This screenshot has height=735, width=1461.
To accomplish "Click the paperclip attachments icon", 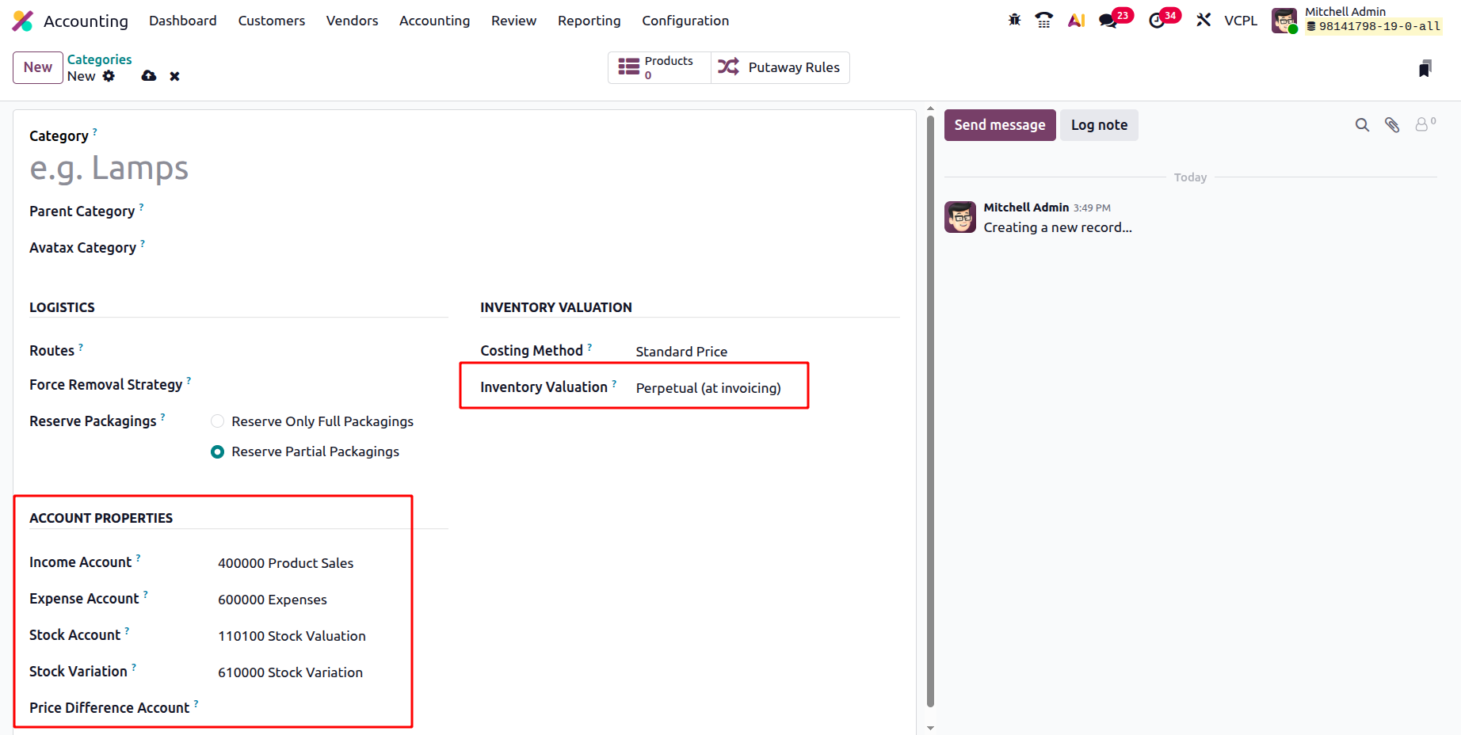I will [1392, 125].
